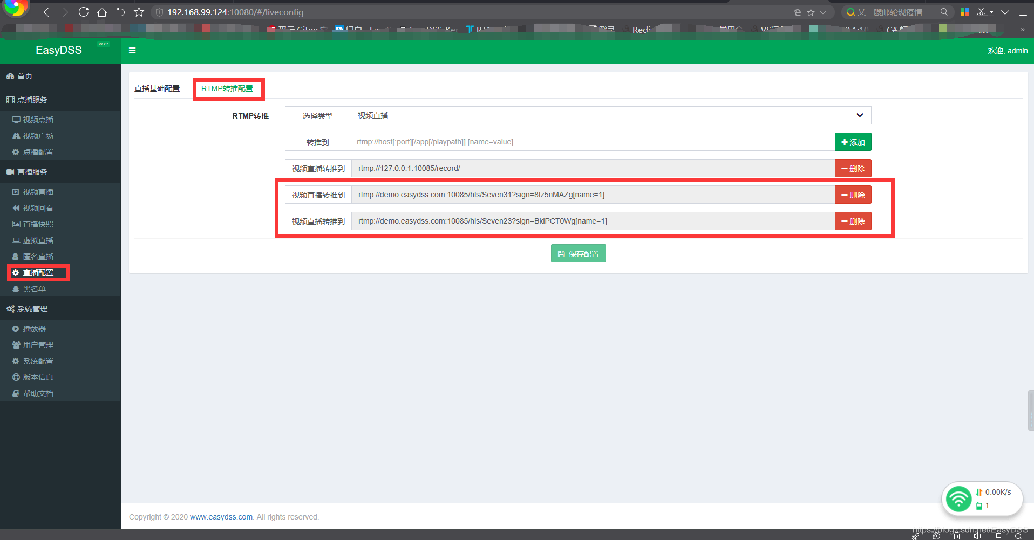1034x540 pixels.
Task: Click the 保存配置 button
Action: 578,254
